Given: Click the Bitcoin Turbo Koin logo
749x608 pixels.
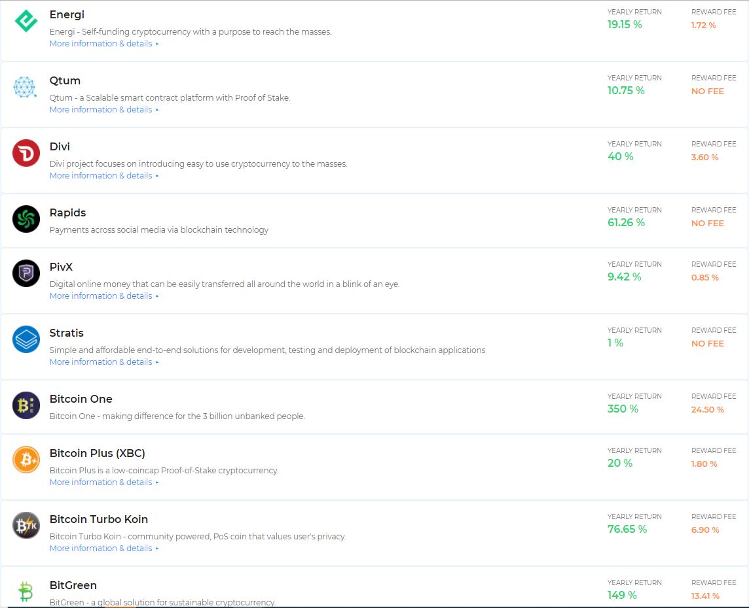Looking at the screenshot, I should point(26,526).
